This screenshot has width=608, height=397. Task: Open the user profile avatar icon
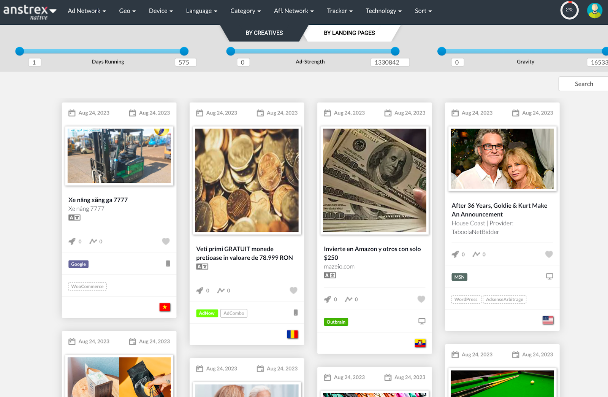[x=595, y=10]
